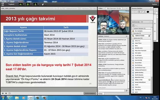Image resolution: width=160 pixels, height=100 pixels.
Task: Click status icon beside KEMAL ATAN
Action: 149,80
